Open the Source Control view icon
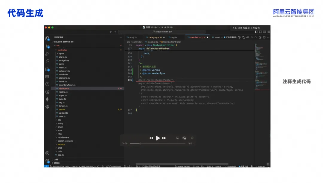The image size is (323, 183). click(47, 46)
